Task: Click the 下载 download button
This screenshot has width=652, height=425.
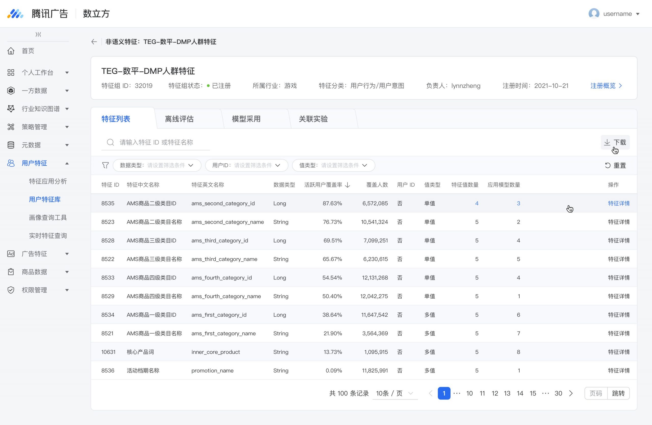Action: tap(615, 142)
